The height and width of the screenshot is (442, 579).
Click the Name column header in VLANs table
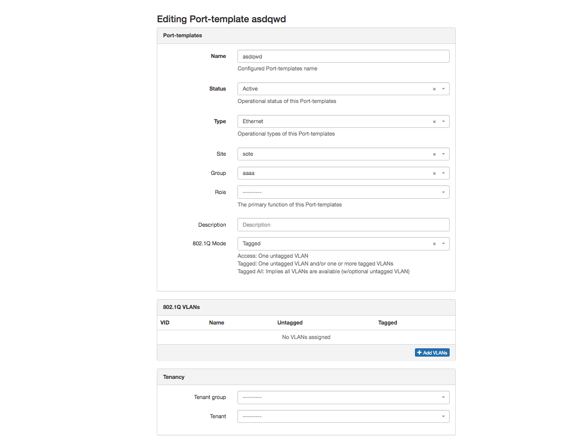click(216, 322)
